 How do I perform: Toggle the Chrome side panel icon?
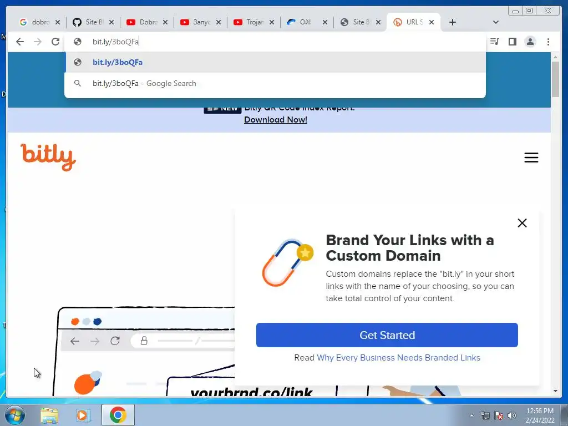(x=512, y=42)
